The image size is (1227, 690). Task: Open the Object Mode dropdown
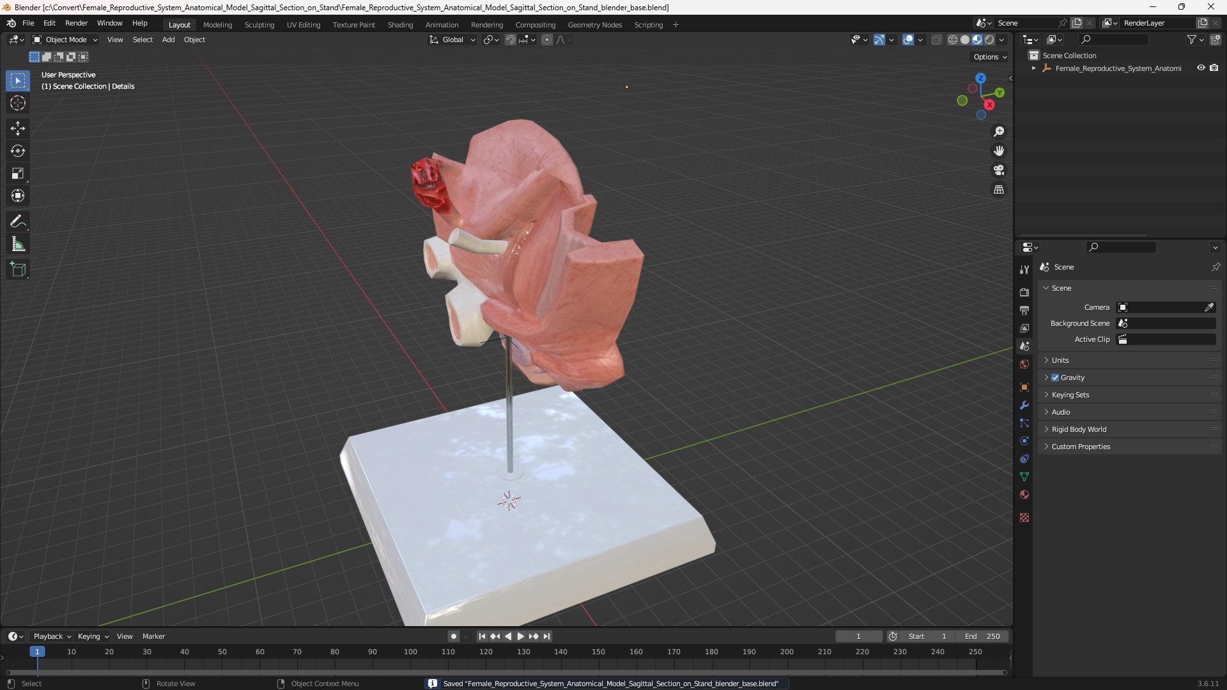(65, 40)
